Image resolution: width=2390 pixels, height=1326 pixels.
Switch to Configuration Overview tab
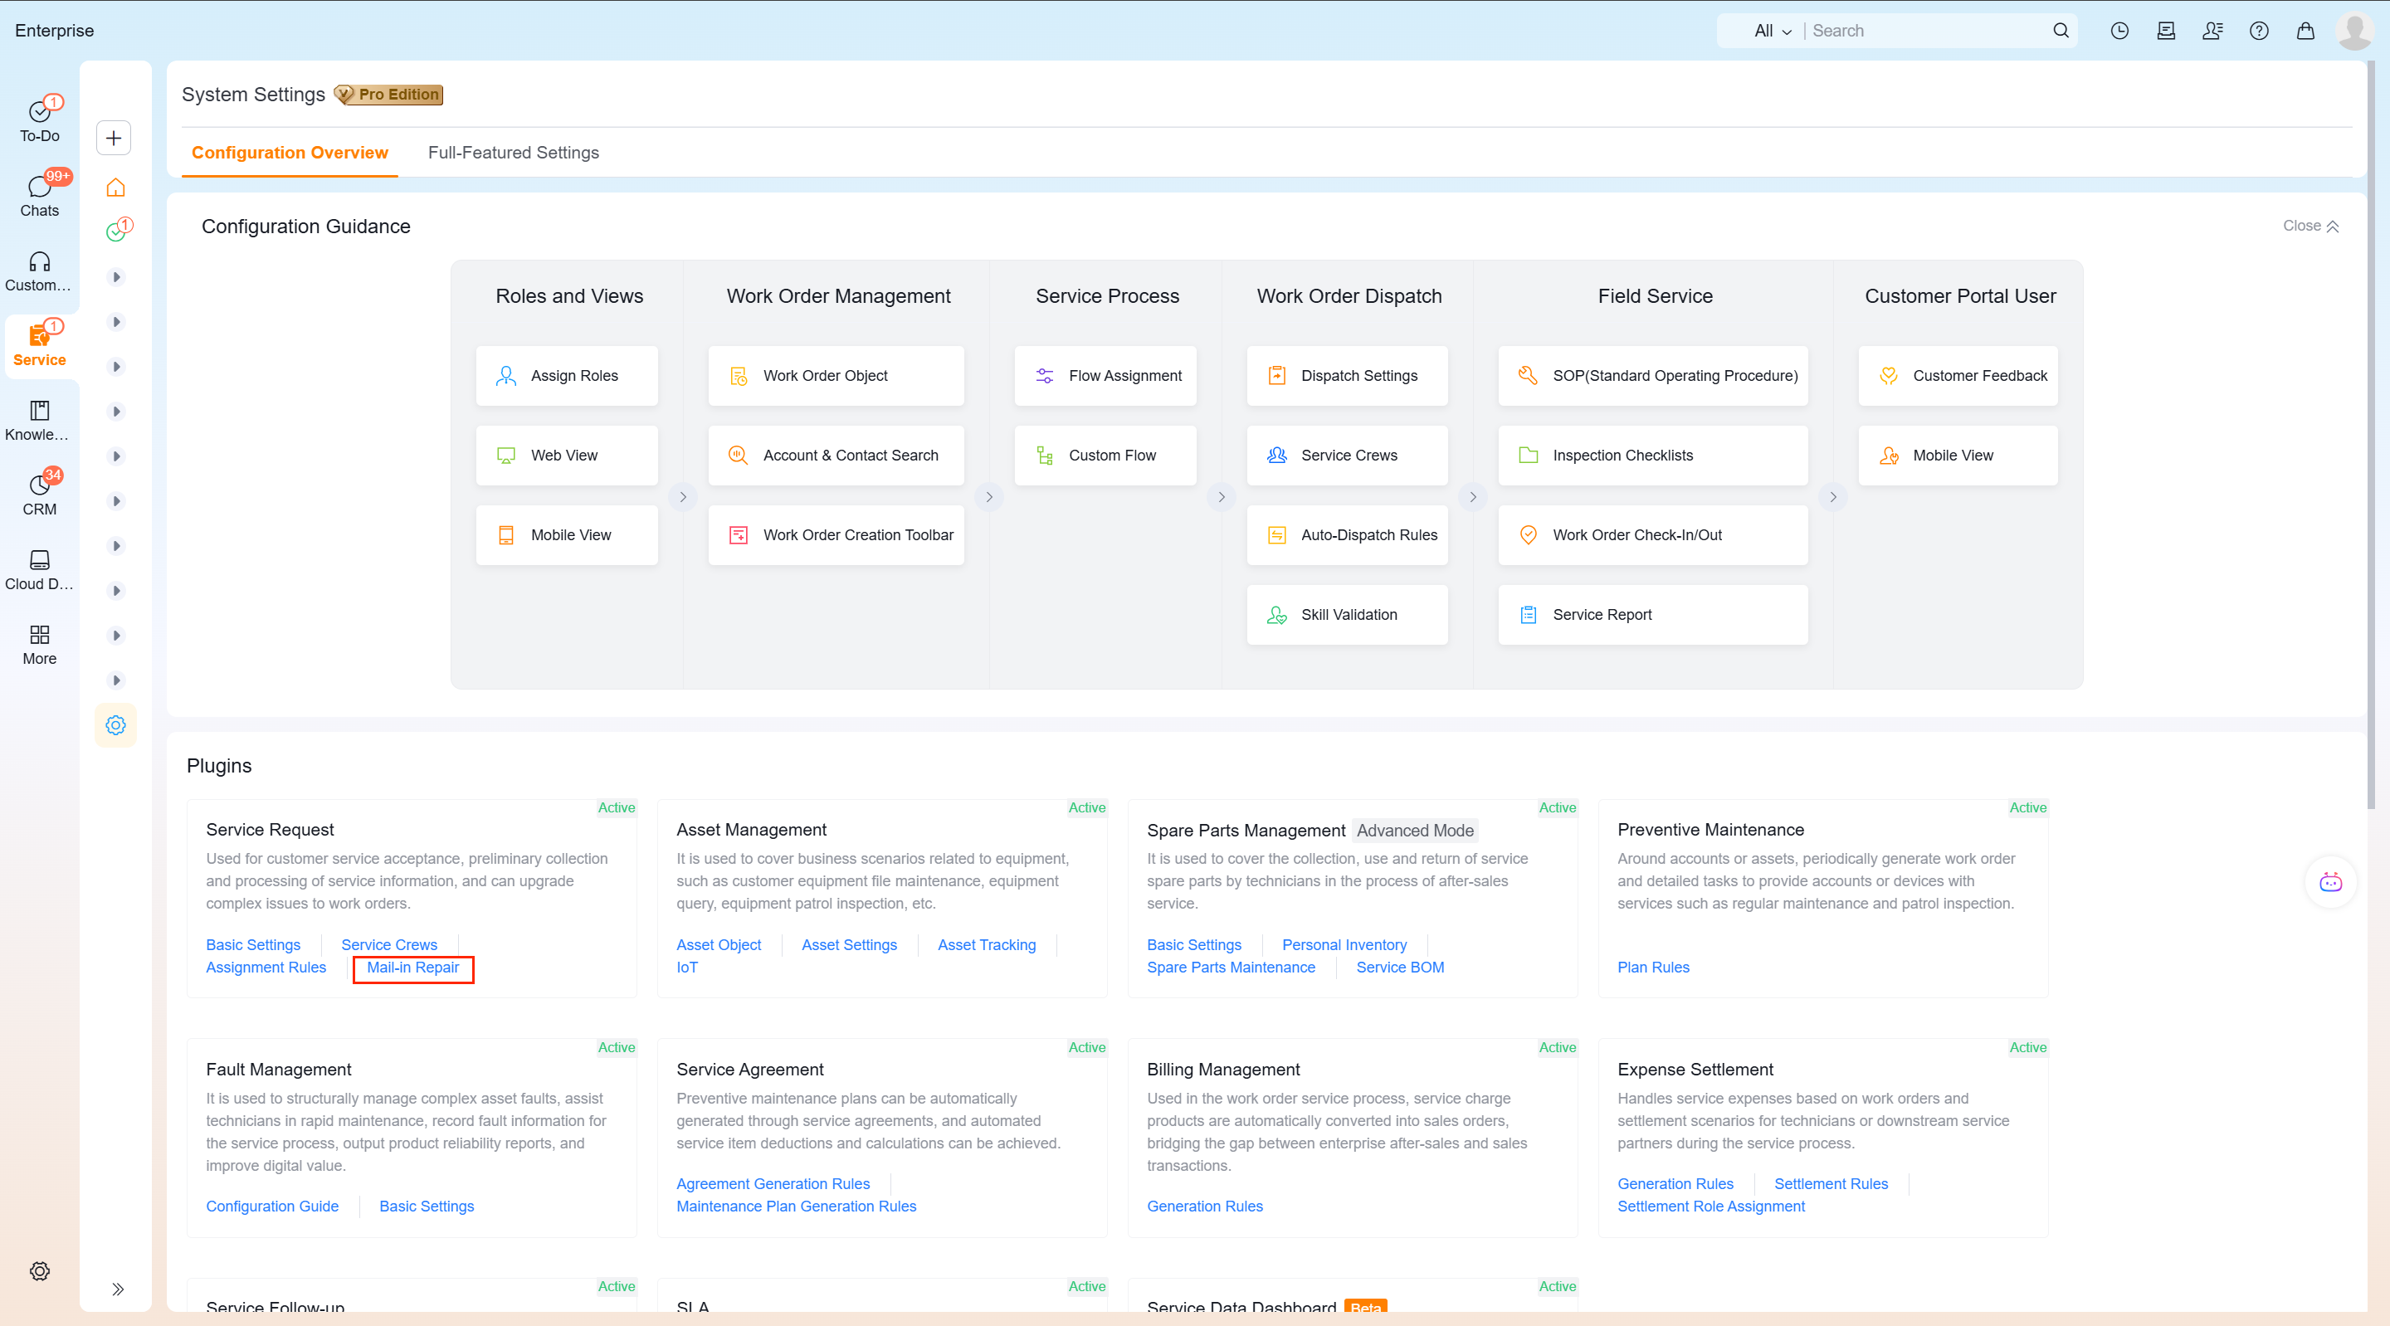290,152
